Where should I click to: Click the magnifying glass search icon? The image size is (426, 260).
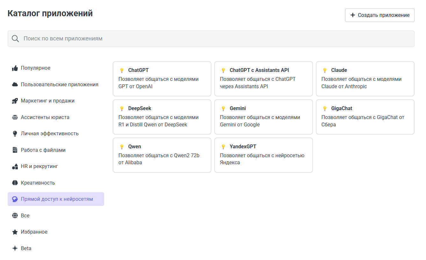click(15, 39)
